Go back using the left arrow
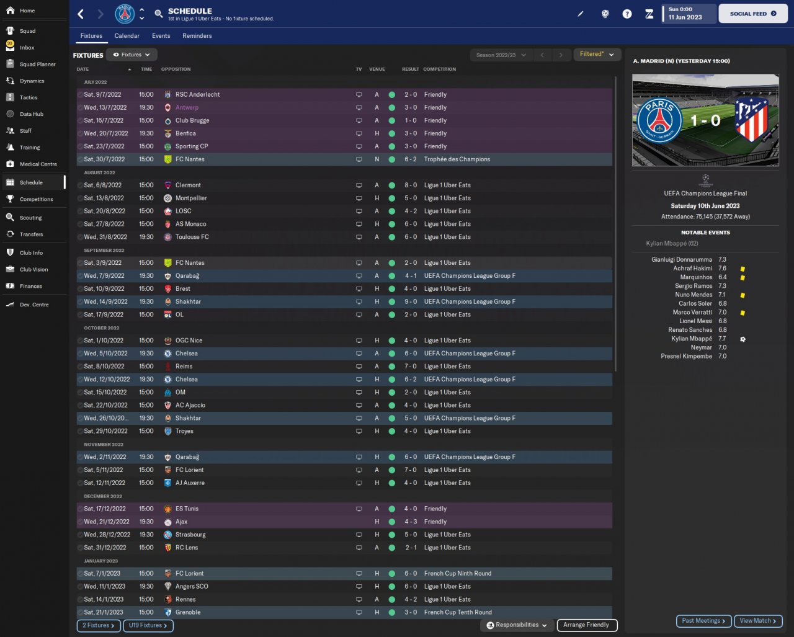The width and height of the screenshot is (794, 637). tap(81, 14)
